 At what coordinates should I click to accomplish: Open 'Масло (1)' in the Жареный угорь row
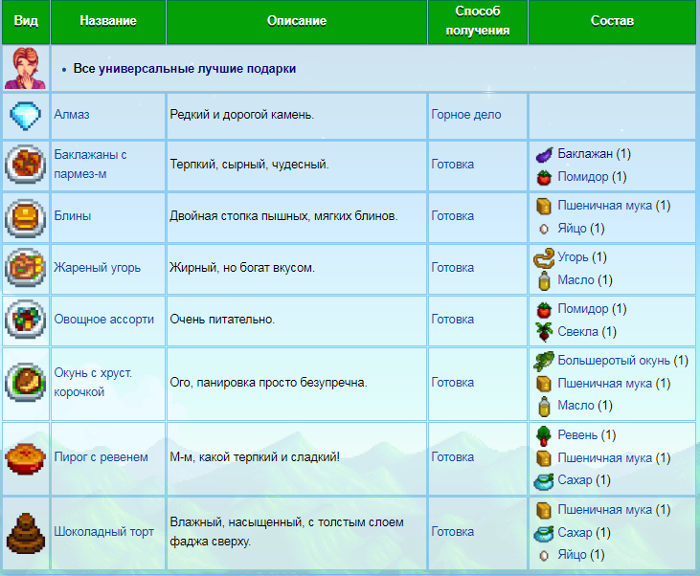point(585,280)
